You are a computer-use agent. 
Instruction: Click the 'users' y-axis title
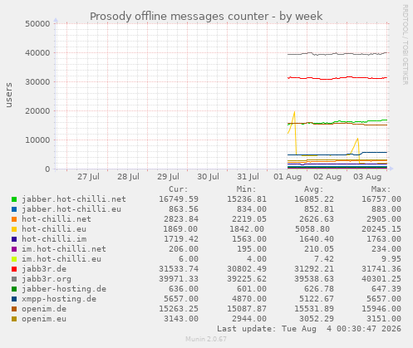(9, 95)
